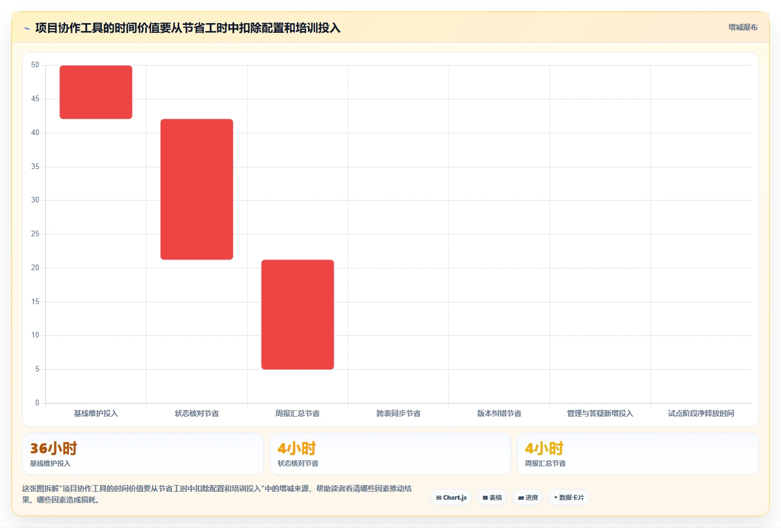Select the 进度 tag chip
Viewport: 781px width, 528px height.
pos(528,497)
